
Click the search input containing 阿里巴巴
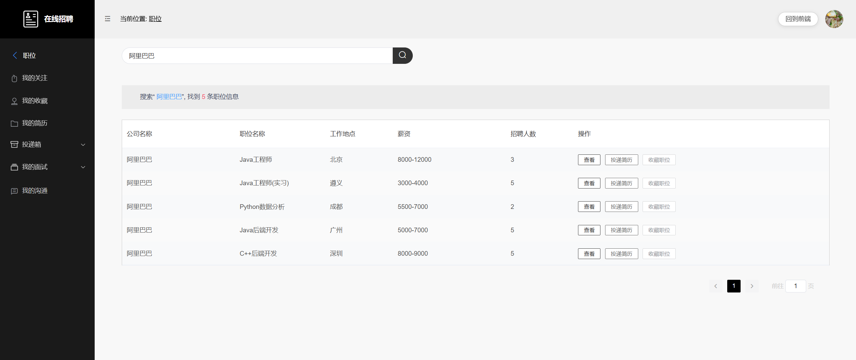[x=257, y=55]
